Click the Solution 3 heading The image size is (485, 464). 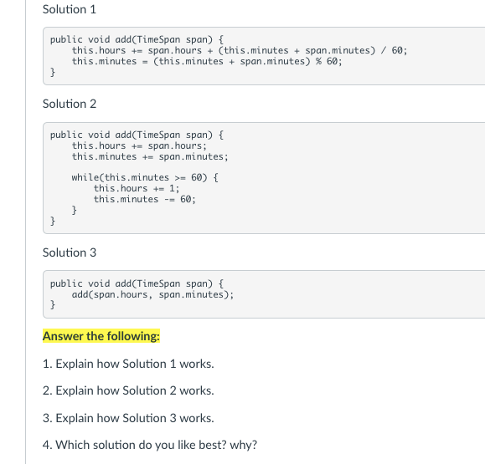(x=70, y=252)
